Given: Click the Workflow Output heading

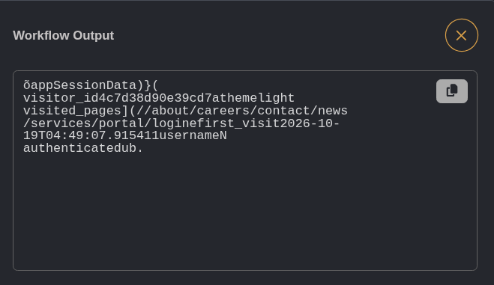Looking at the screenshot, I should (x=63, y=35).
